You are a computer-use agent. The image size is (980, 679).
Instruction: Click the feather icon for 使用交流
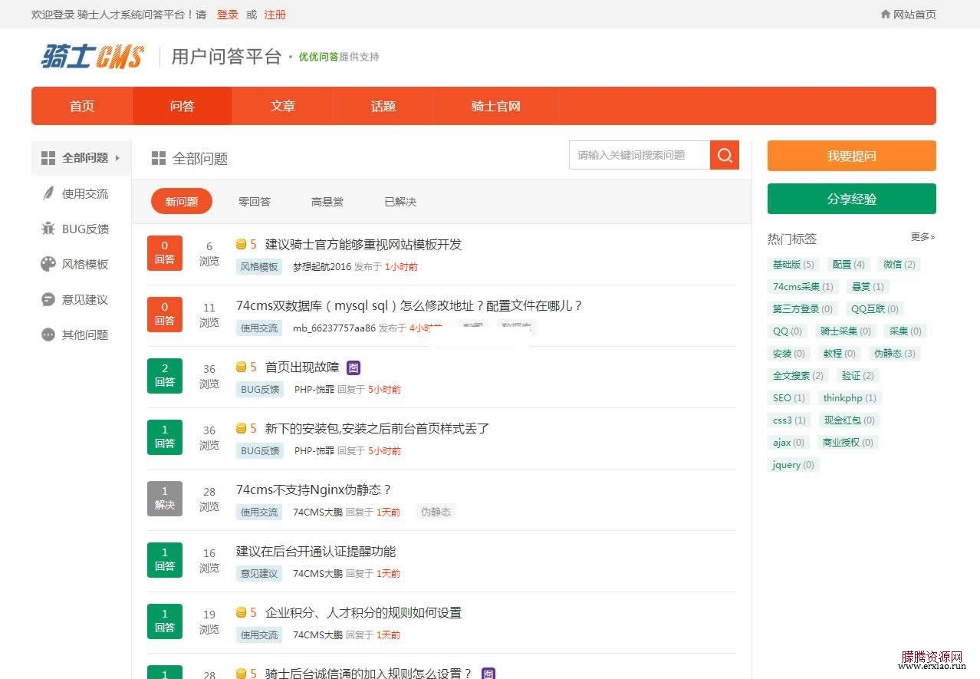(x=48, y=193)
